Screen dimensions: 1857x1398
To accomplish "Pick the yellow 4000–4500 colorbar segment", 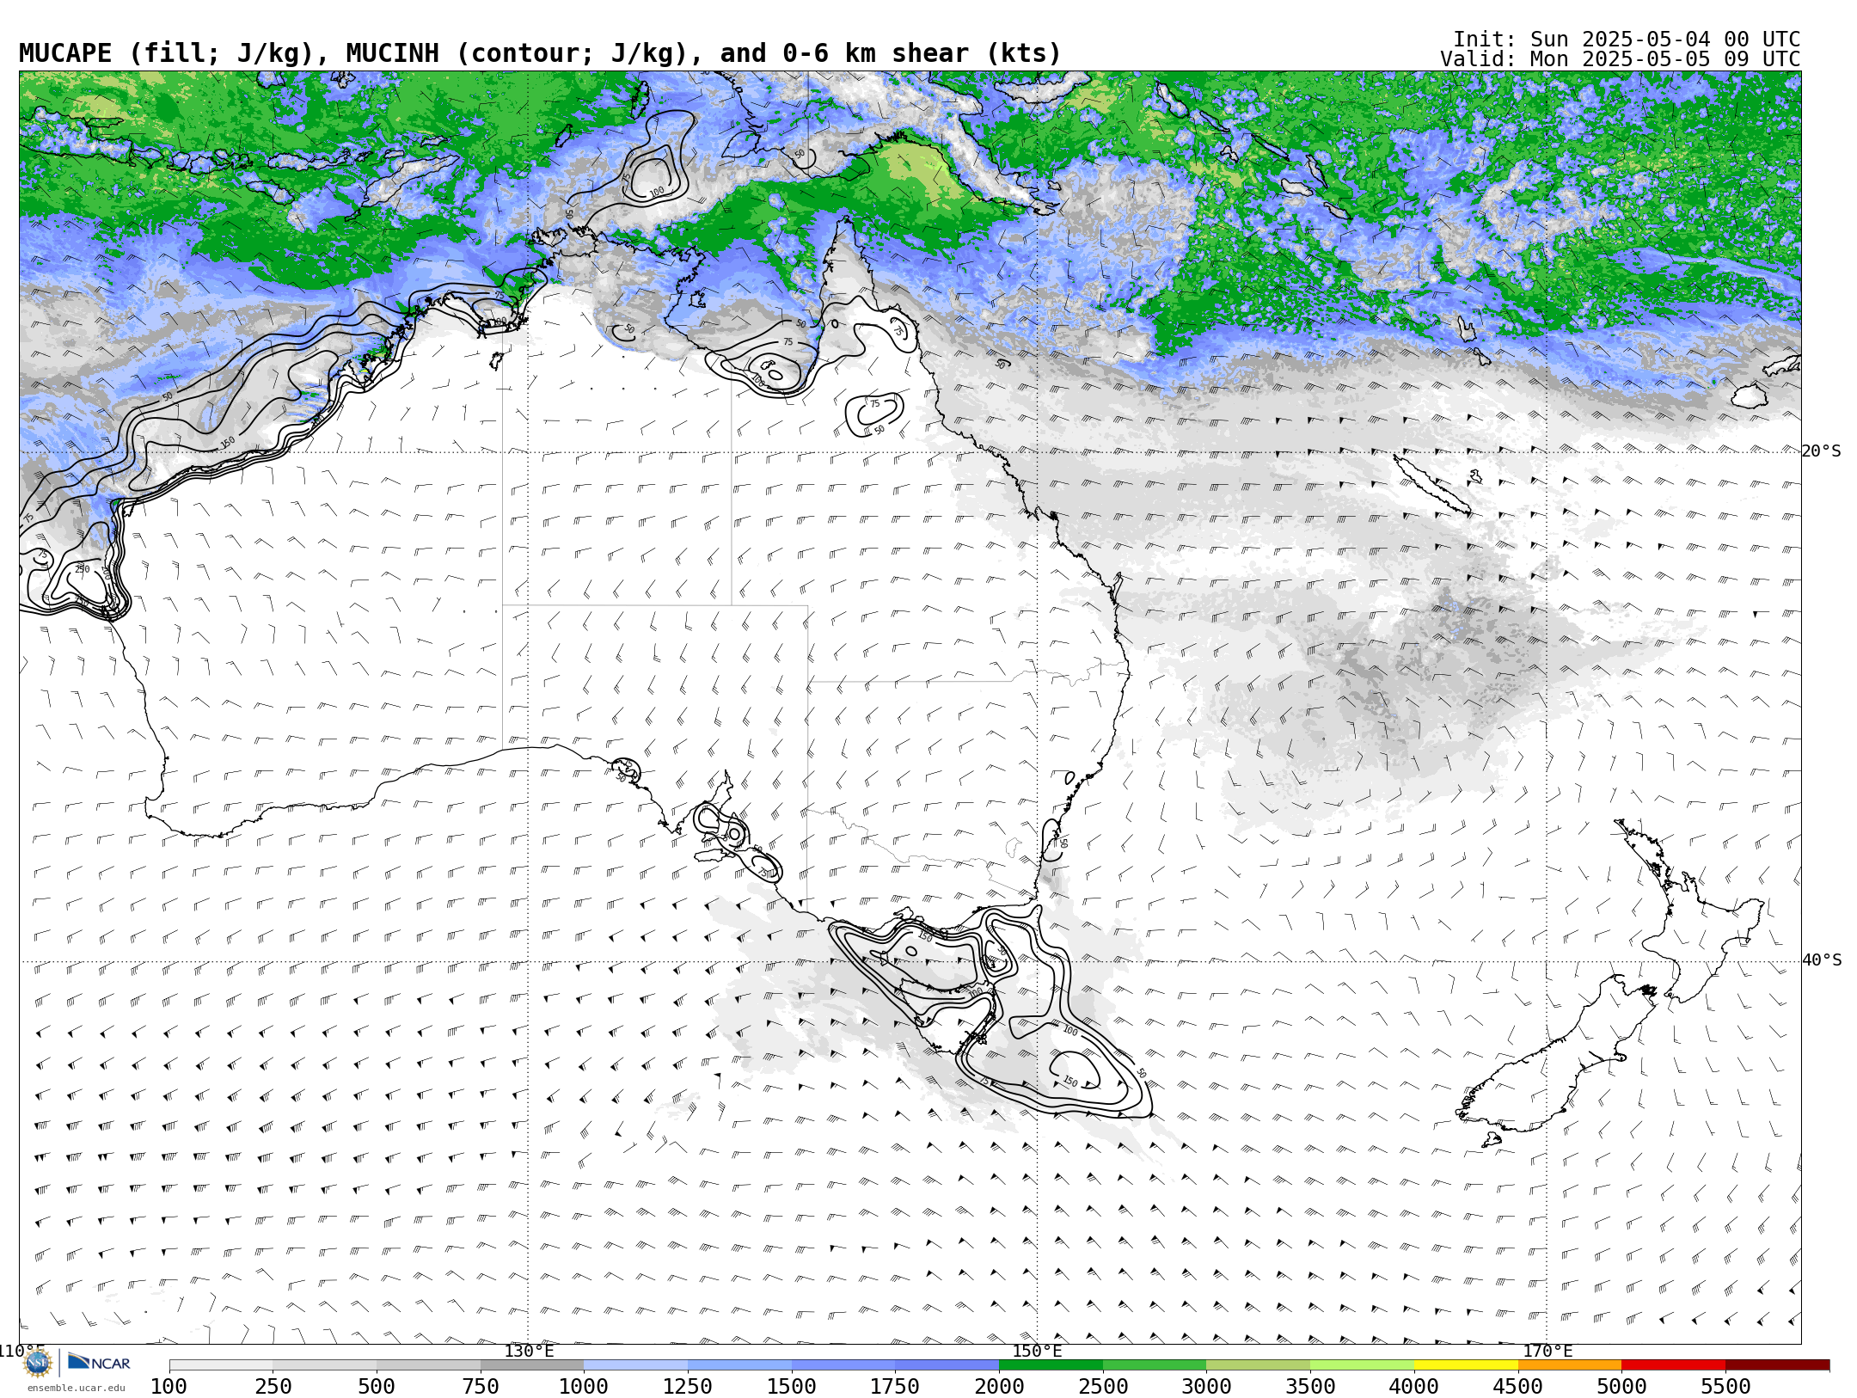I will click(1466, 1365).
